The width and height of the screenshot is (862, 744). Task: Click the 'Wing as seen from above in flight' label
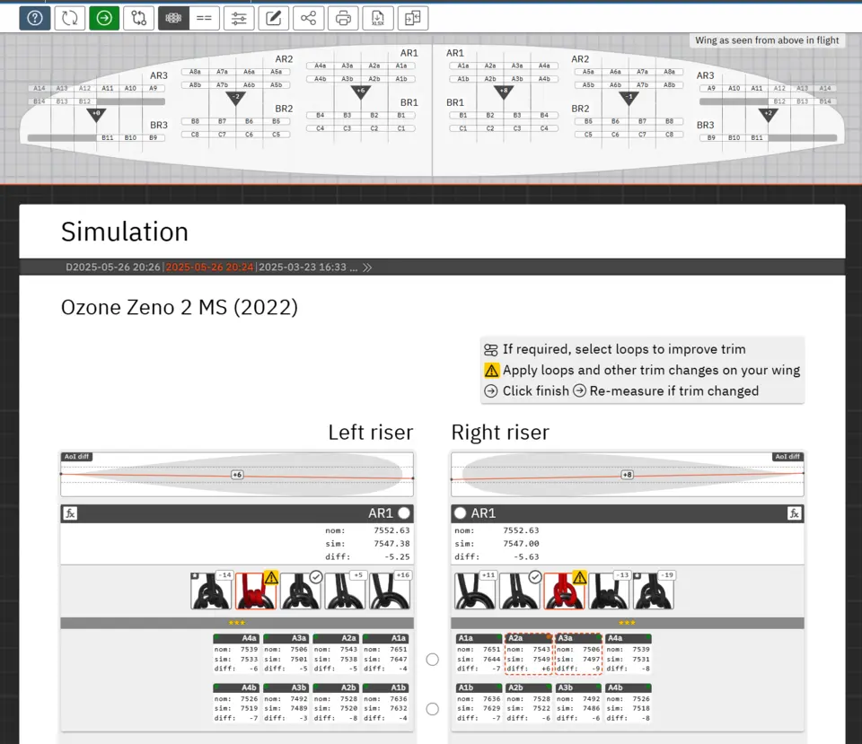click(767, 40)
